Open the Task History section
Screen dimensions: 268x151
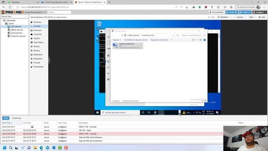(39, 42)
